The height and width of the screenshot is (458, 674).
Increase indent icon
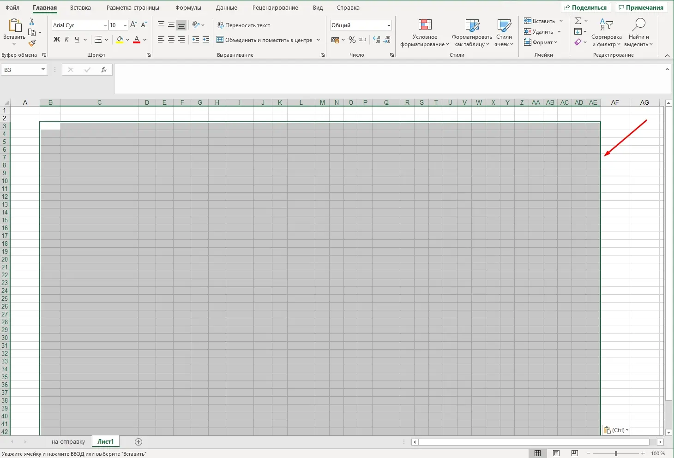pyautogui.click(x=206, y=40)
